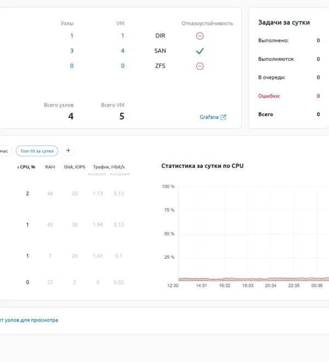Viewport: 329px width, 362px height.
Task: Click the bold Всего tasks label
Action: coord(265,115)
